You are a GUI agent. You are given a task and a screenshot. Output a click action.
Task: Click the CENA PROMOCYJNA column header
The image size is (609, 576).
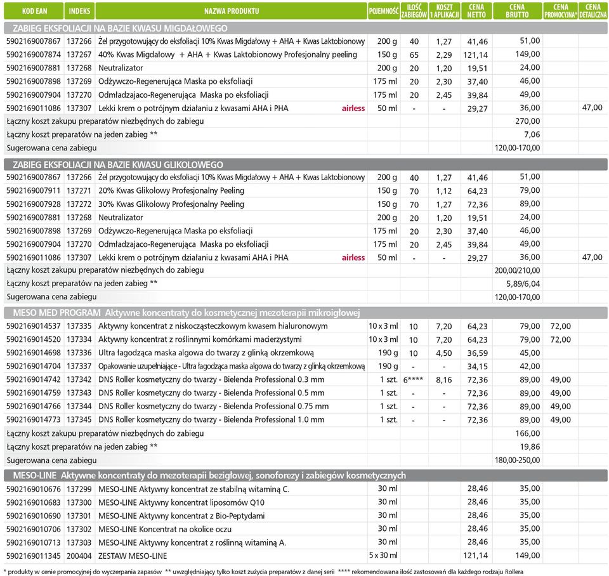coord(560,11)
